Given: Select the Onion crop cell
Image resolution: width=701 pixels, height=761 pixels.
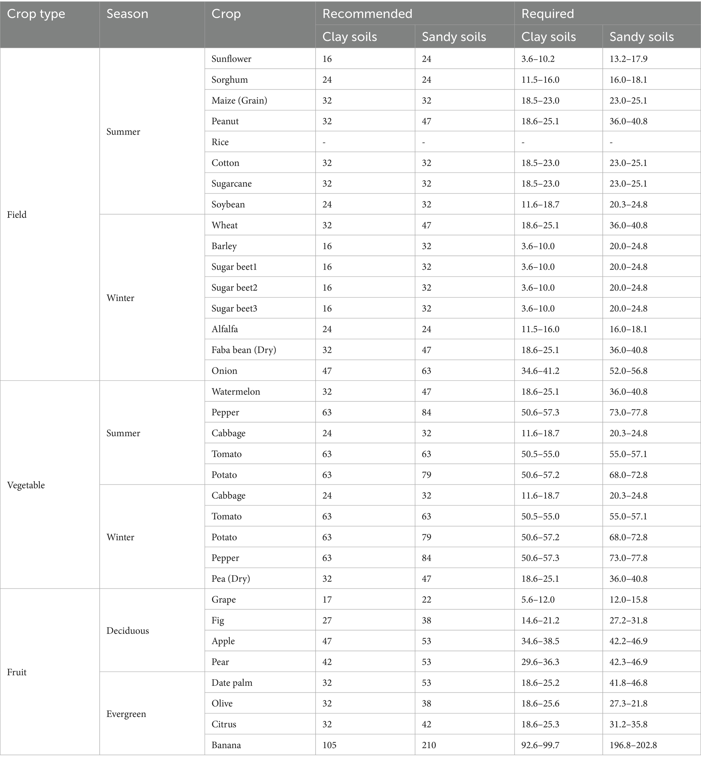Looking at the screenshot, I should (224, 371).
